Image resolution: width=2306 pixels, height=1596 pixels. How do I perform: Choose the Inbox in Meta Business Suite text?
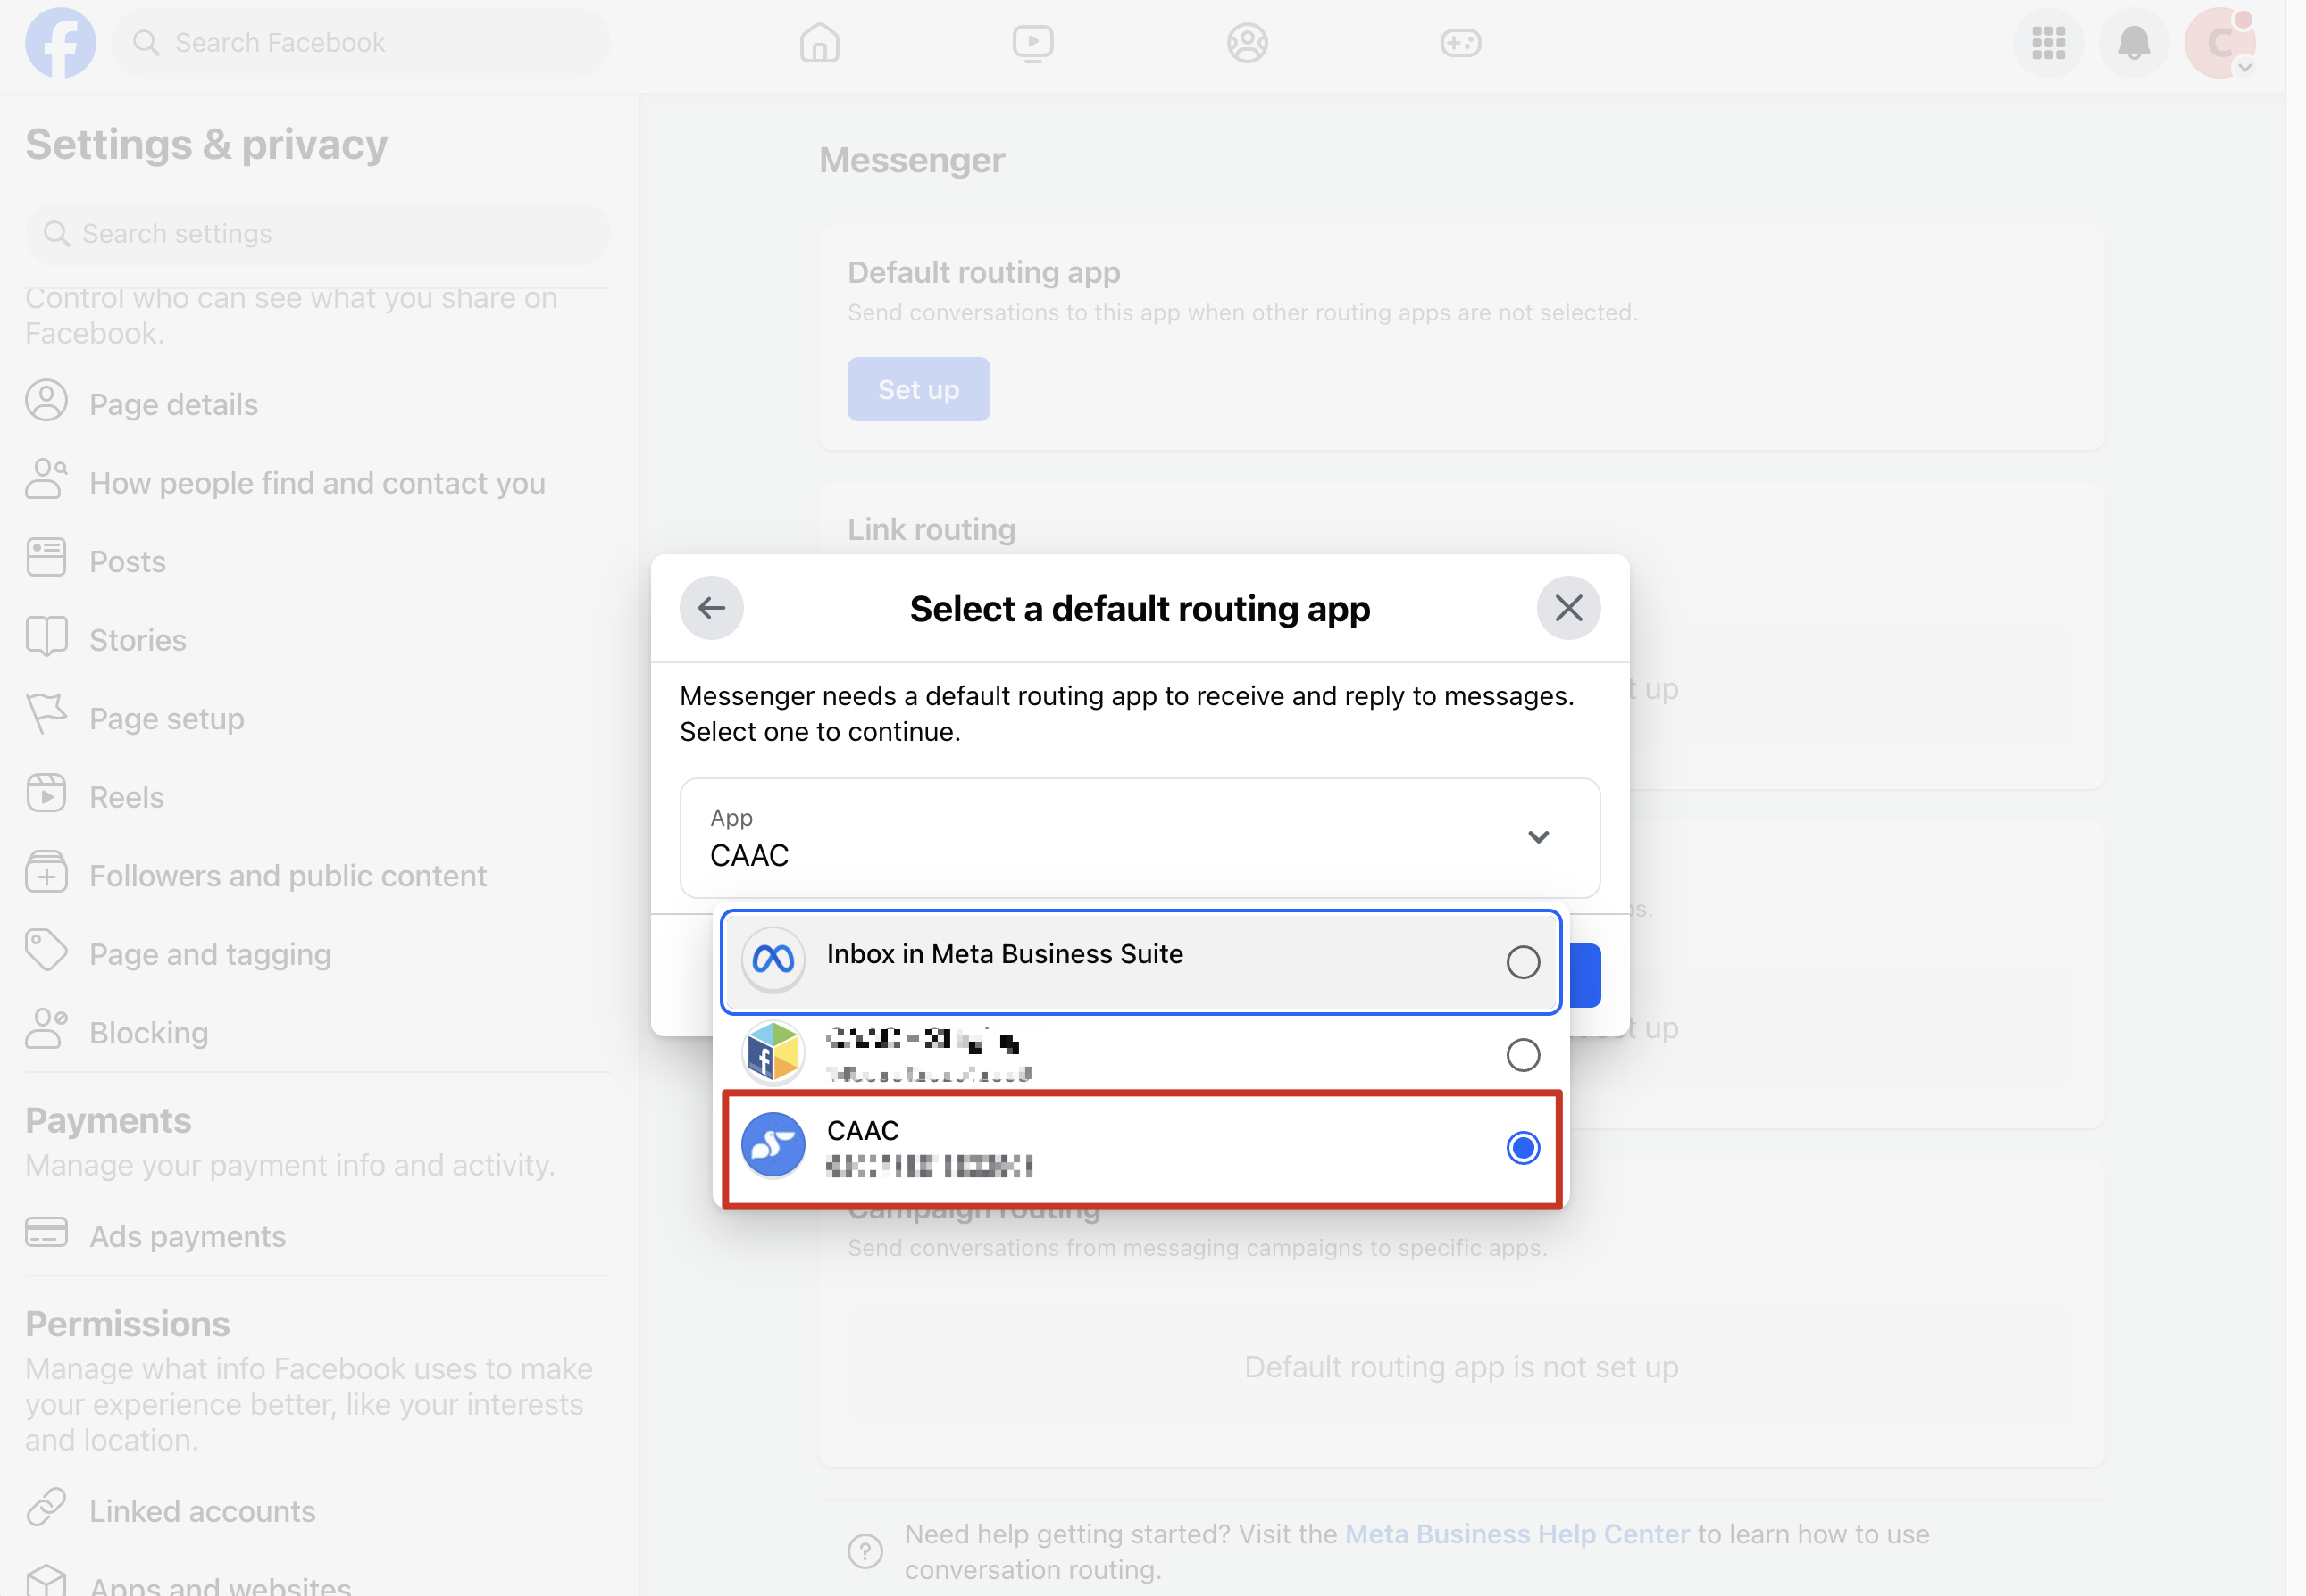click(1005, 953)
